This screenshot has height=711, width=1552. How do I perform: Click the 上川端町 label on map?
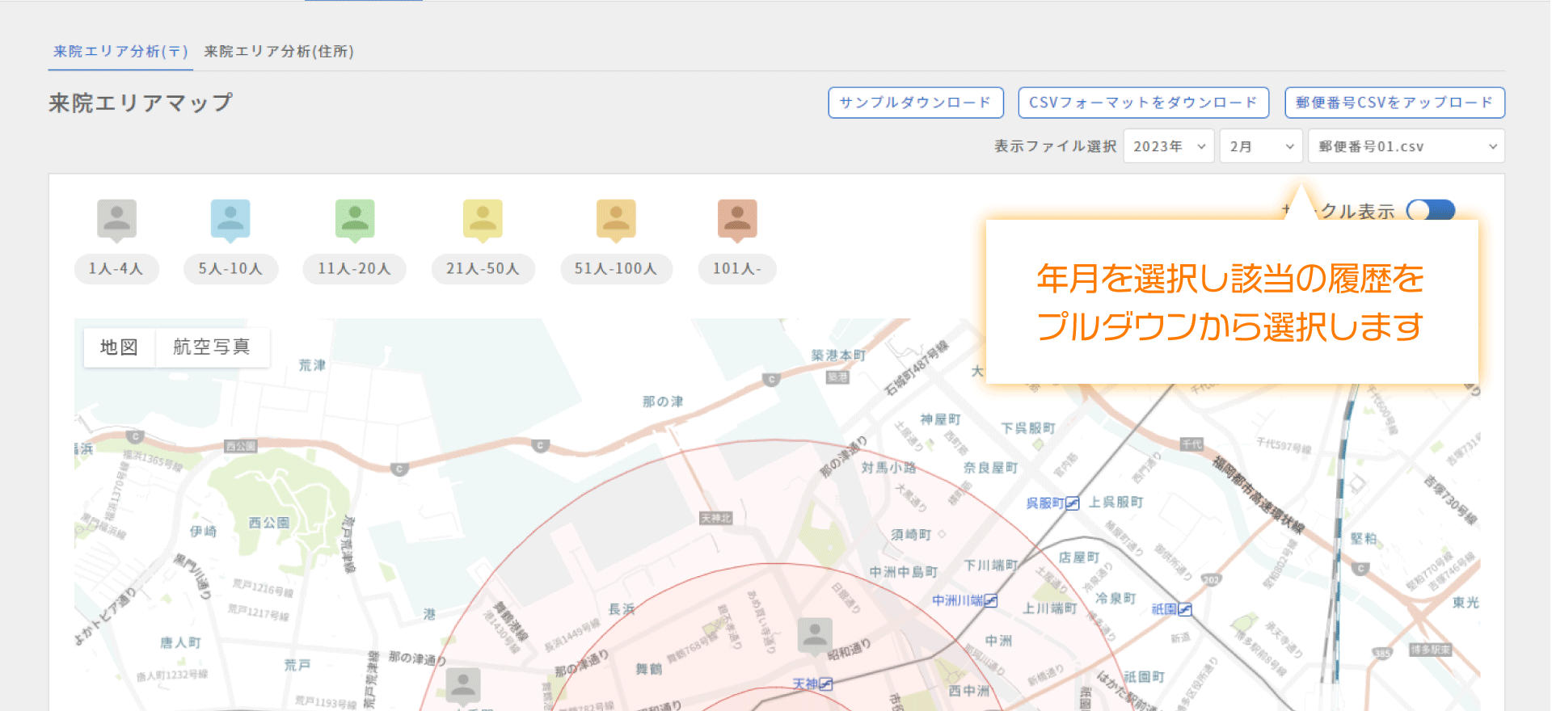[x=1050, y=608]
